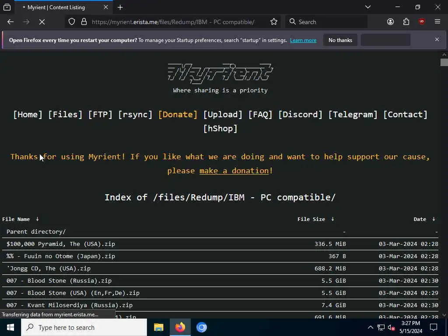Open a new tab with plus button
The height and width of the screenshot is (336, 448).
pyautogui.click(x=120, y=7)
